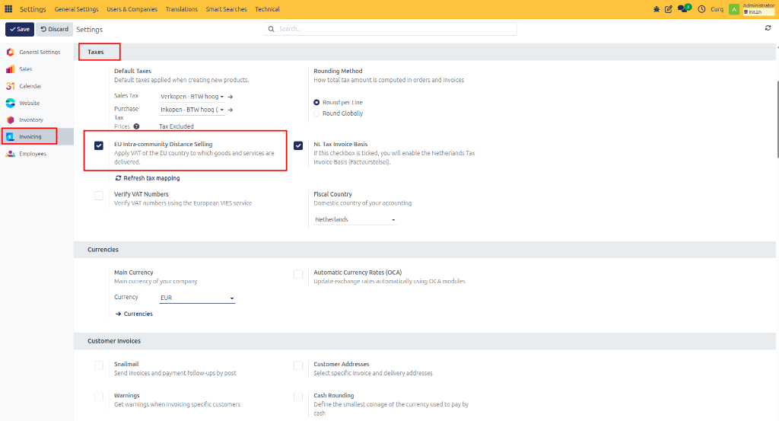Open General Settings top menu

pyautogui.click(x=77, y=9)
